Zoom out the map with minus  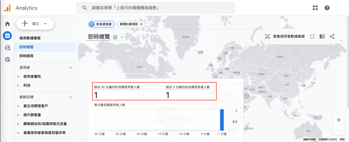(x=339, y=130)
